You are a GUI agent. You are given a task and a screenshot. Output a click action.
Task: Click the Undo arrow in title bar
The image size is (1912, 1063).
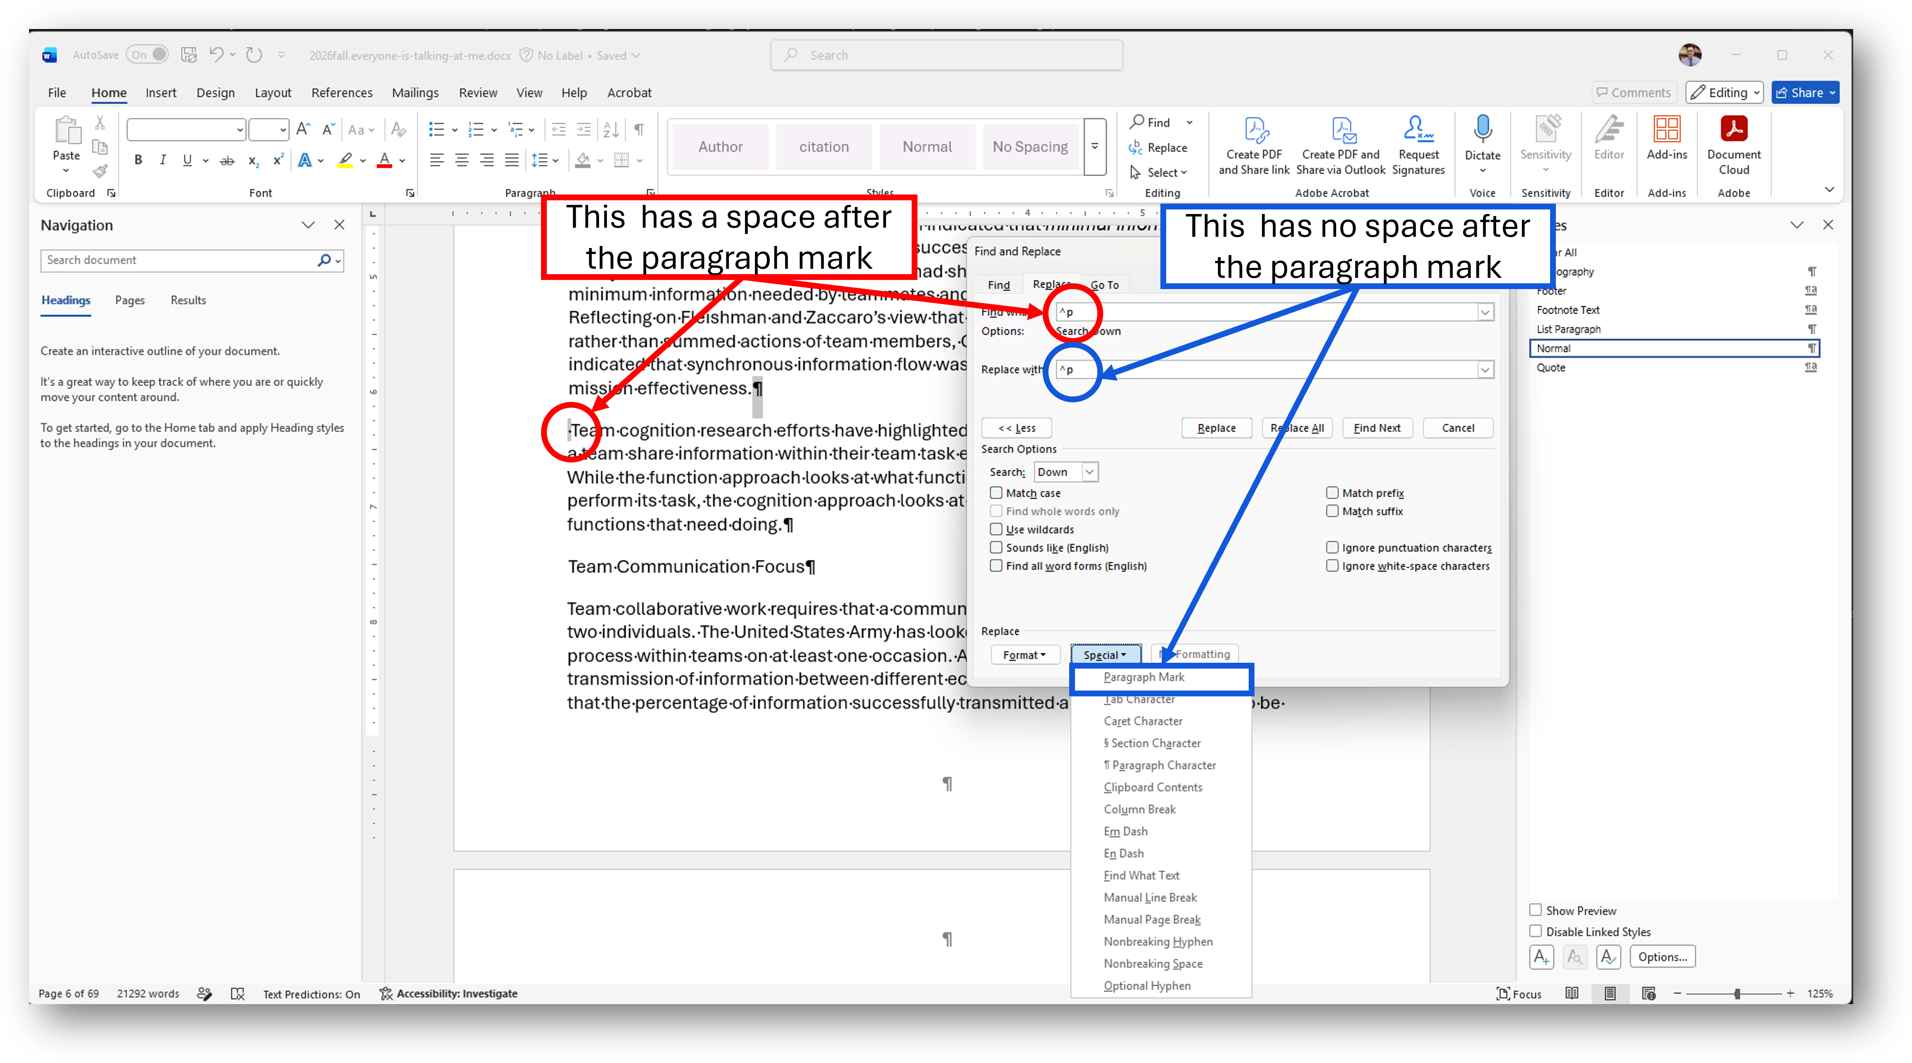pyautogui.click(x=217, y=54)
